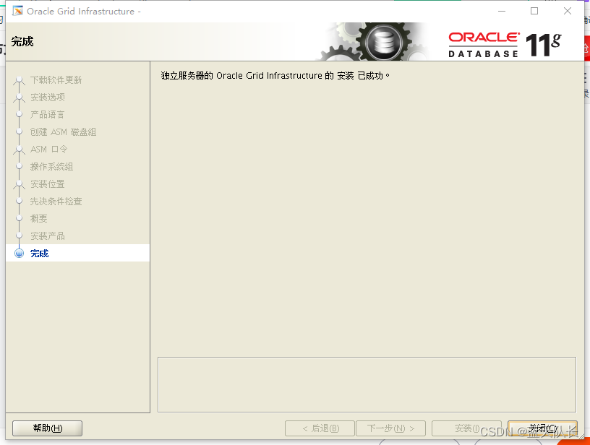This screenshot has width=590, height=445.
Task: Minimize the Oracle Grid Infrastructure window
Action: pyautogui.click(x=502, y=12)
